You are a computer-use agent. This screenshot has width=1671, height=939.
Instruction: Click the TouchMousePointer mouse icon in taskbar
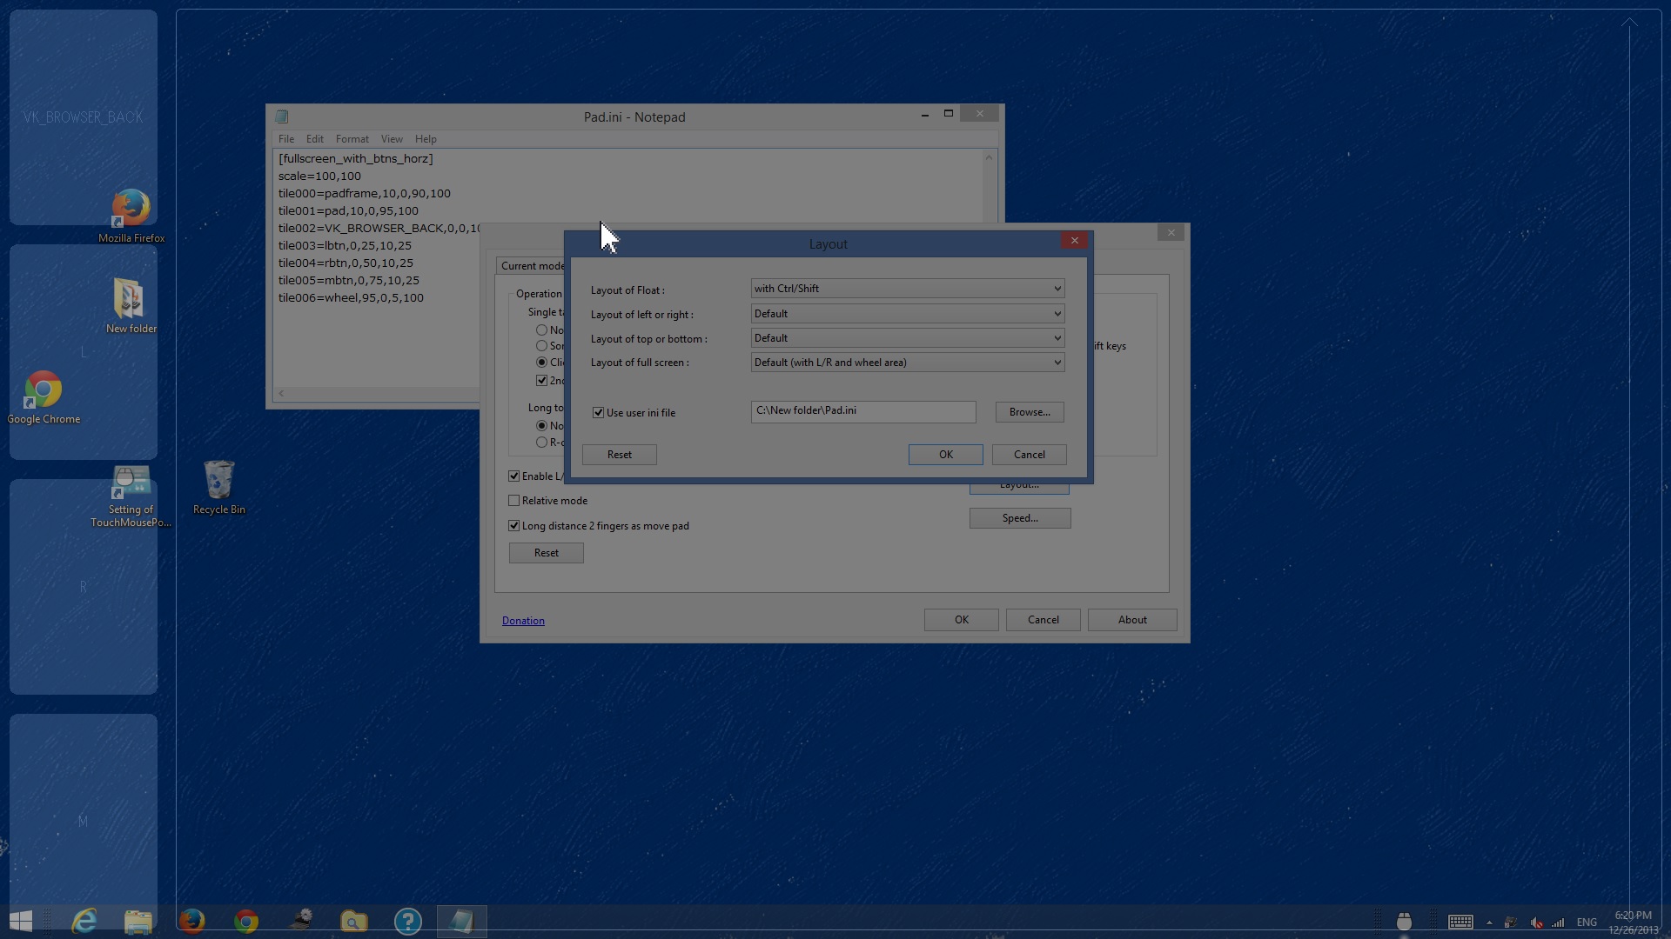click(x=1404, y=922)
